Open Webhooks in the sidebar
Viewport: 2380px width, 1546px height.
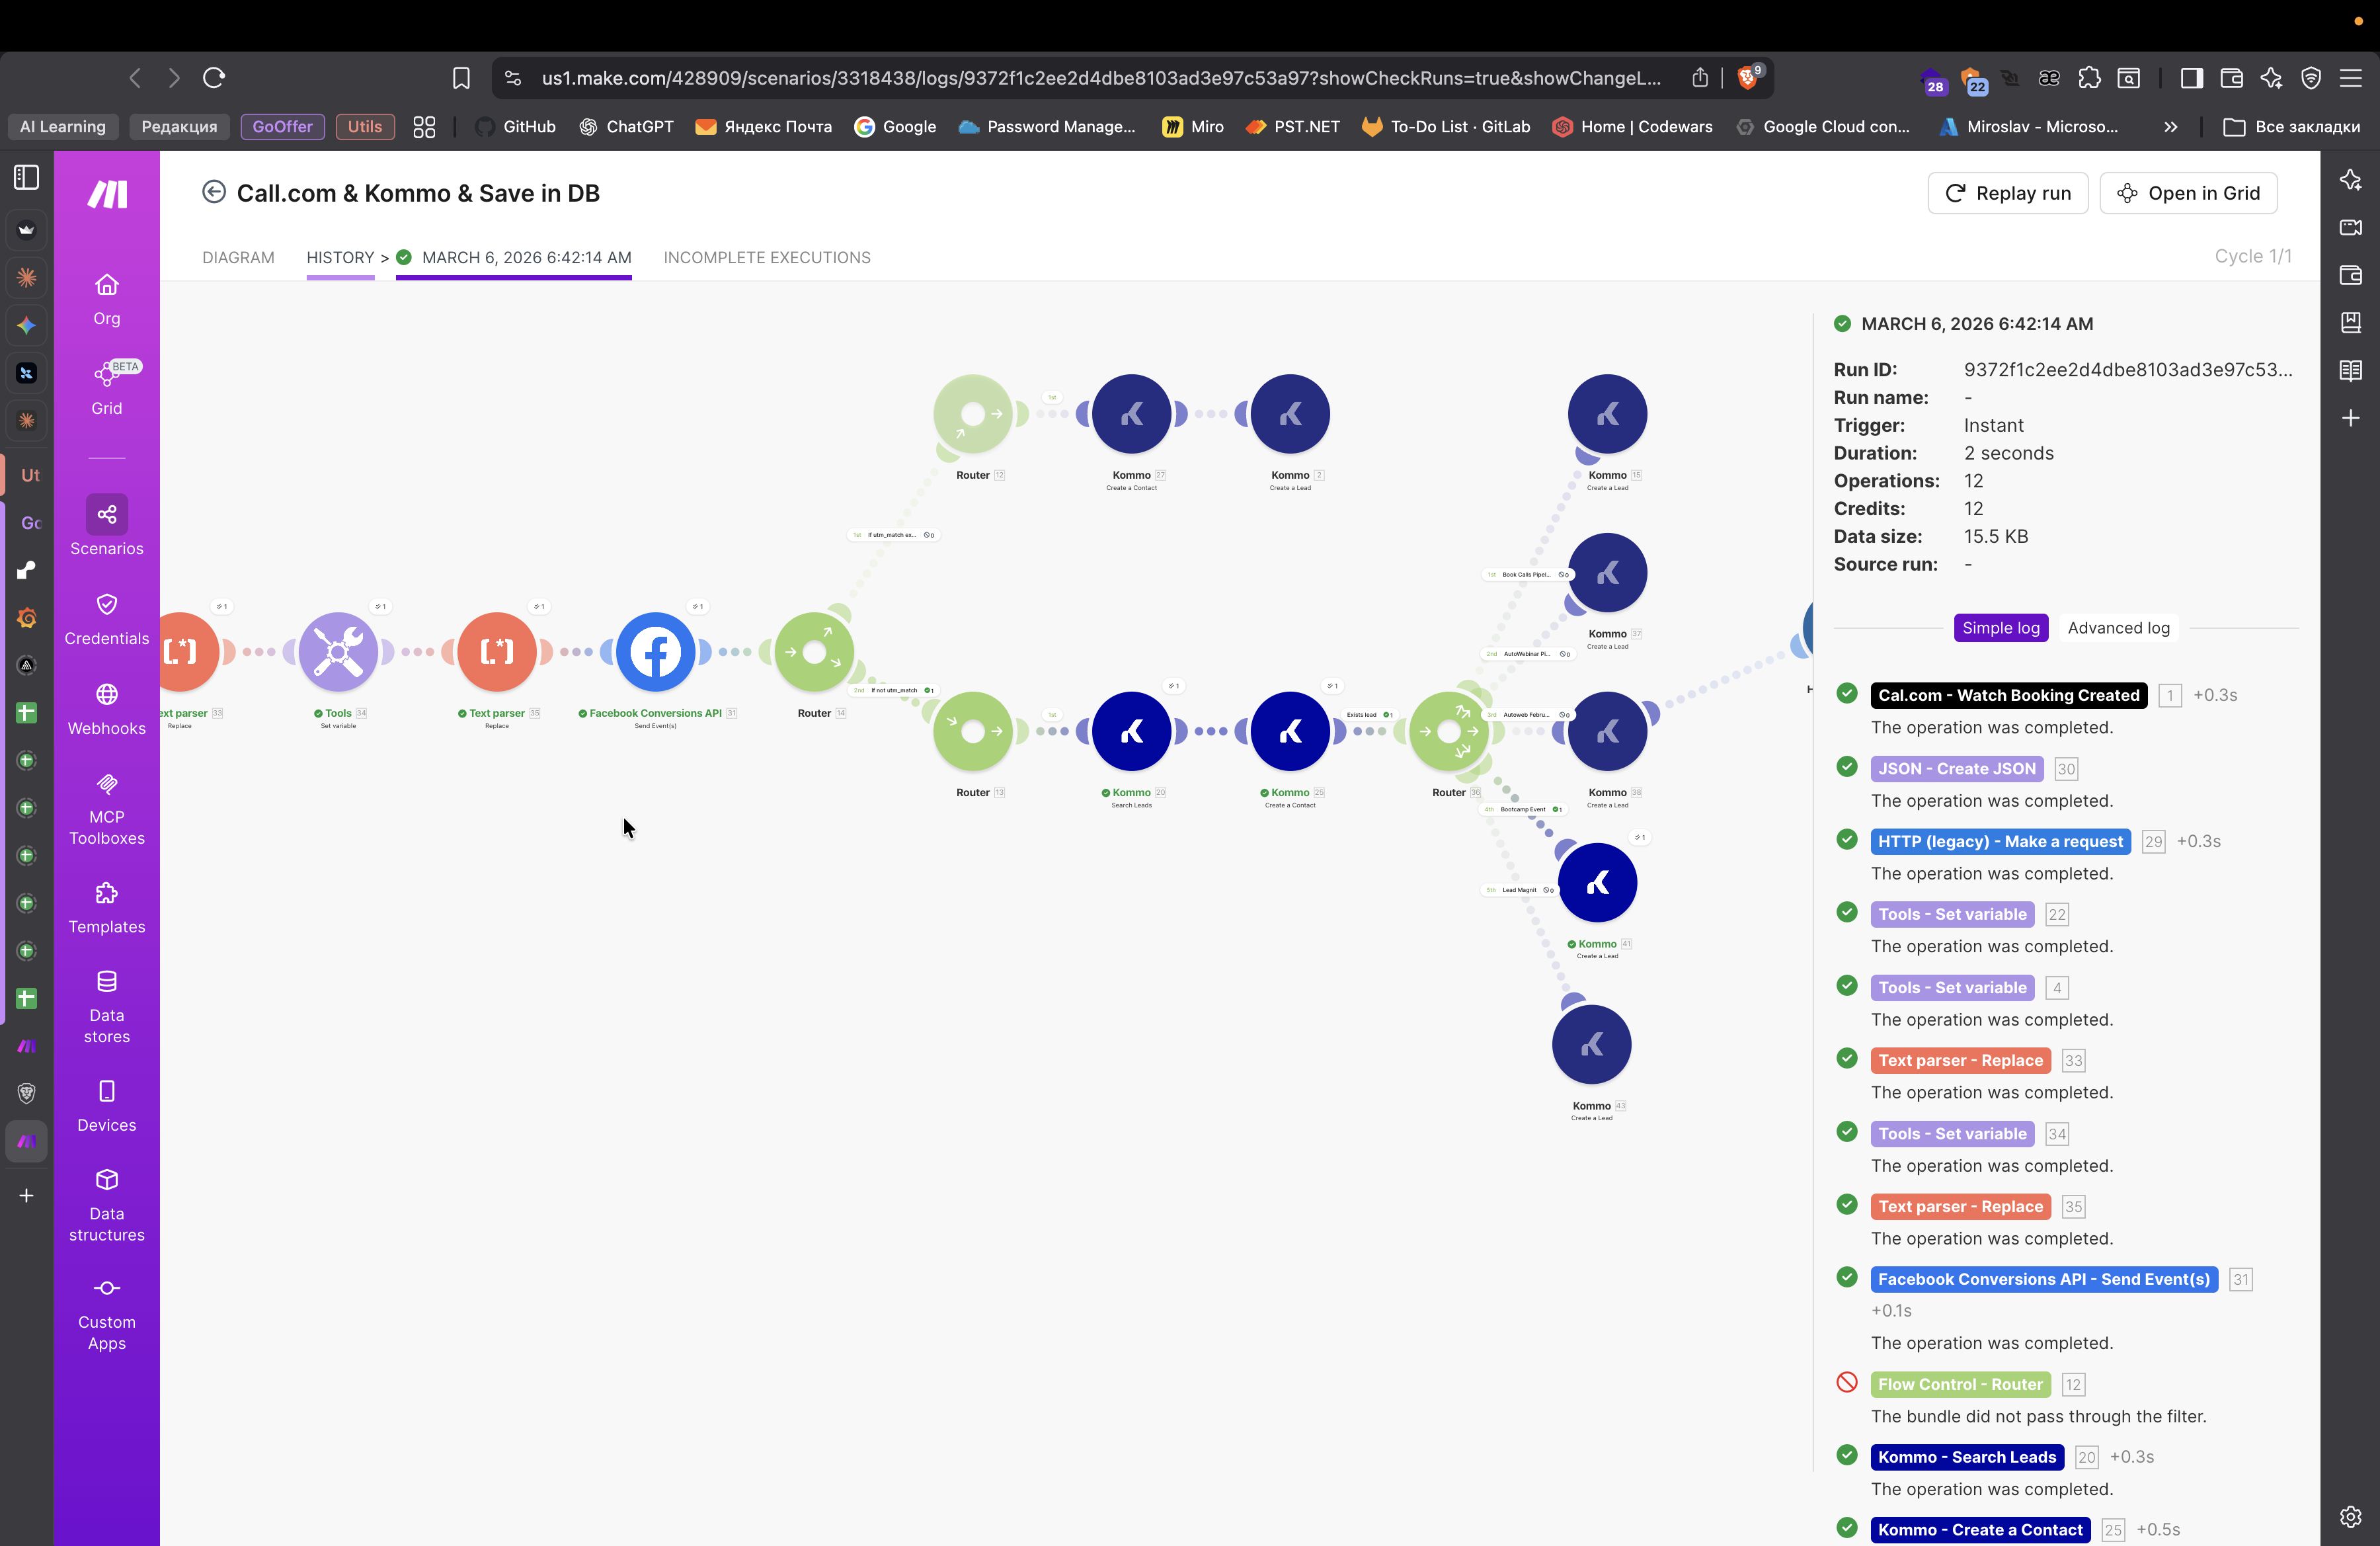(106, 708)
